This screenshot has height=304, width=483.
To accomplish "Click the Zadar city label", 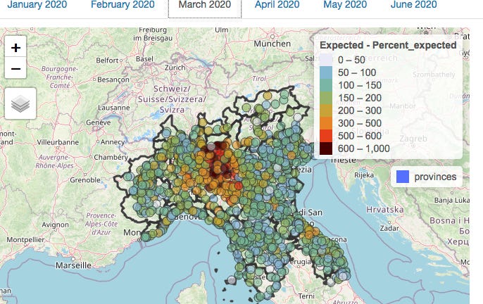I will pyautogui.click(x=389, y=228).
